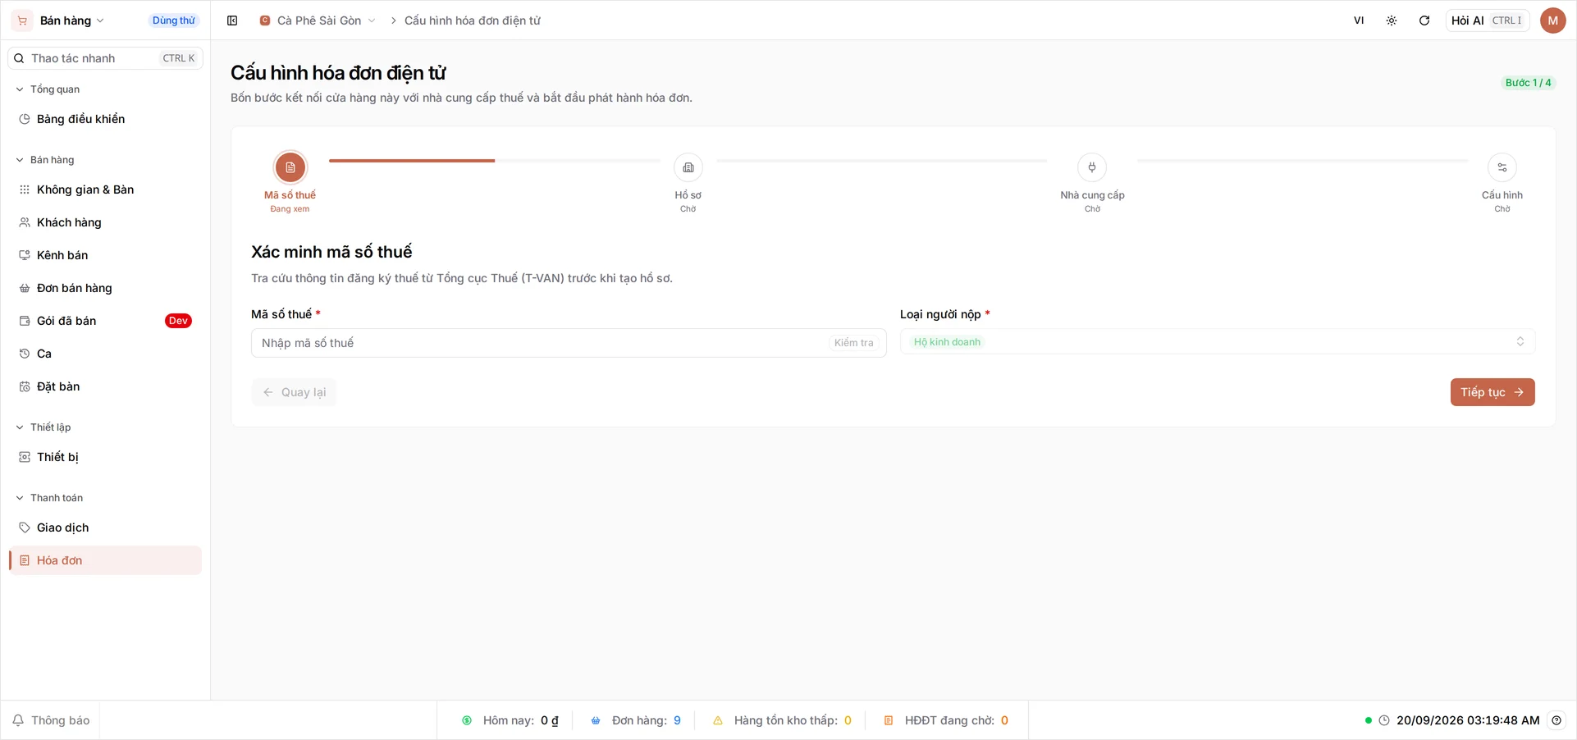The image size is (1577, 740).
Task: Click the bell icon next to Thông báo
Action: point(18,720)
